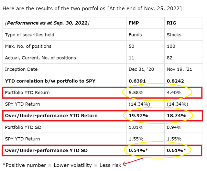Click the "Type of securities held" row label
The width and height of the screenshot is (207, 171).
tap(30, 35)
